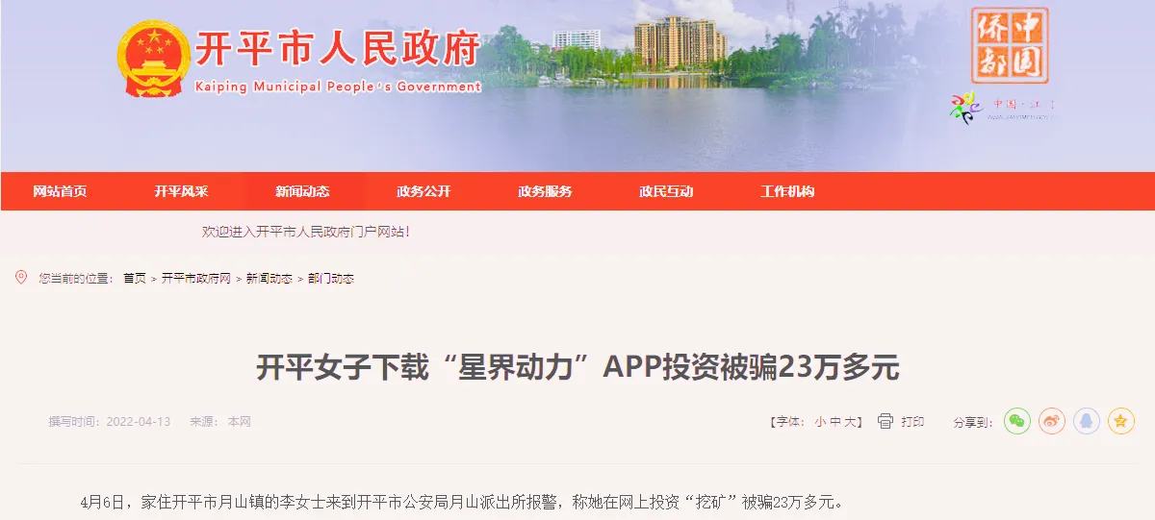Share article to Weibo
The width and height of the screenshot is (1155, 520).
(1052, 421)
